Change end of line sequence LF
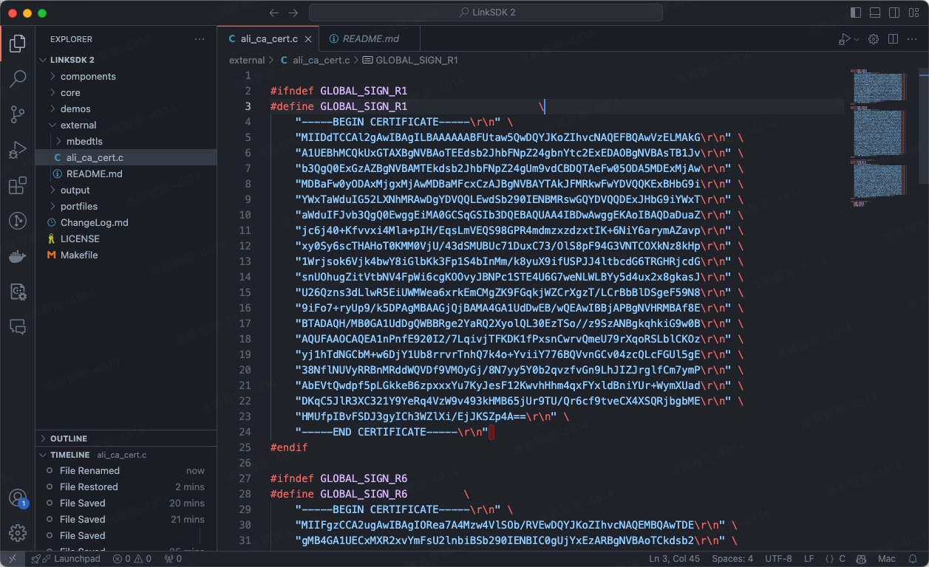Image resolution: width=929 pixels, height=567 pixels. [x=809, y=559]
